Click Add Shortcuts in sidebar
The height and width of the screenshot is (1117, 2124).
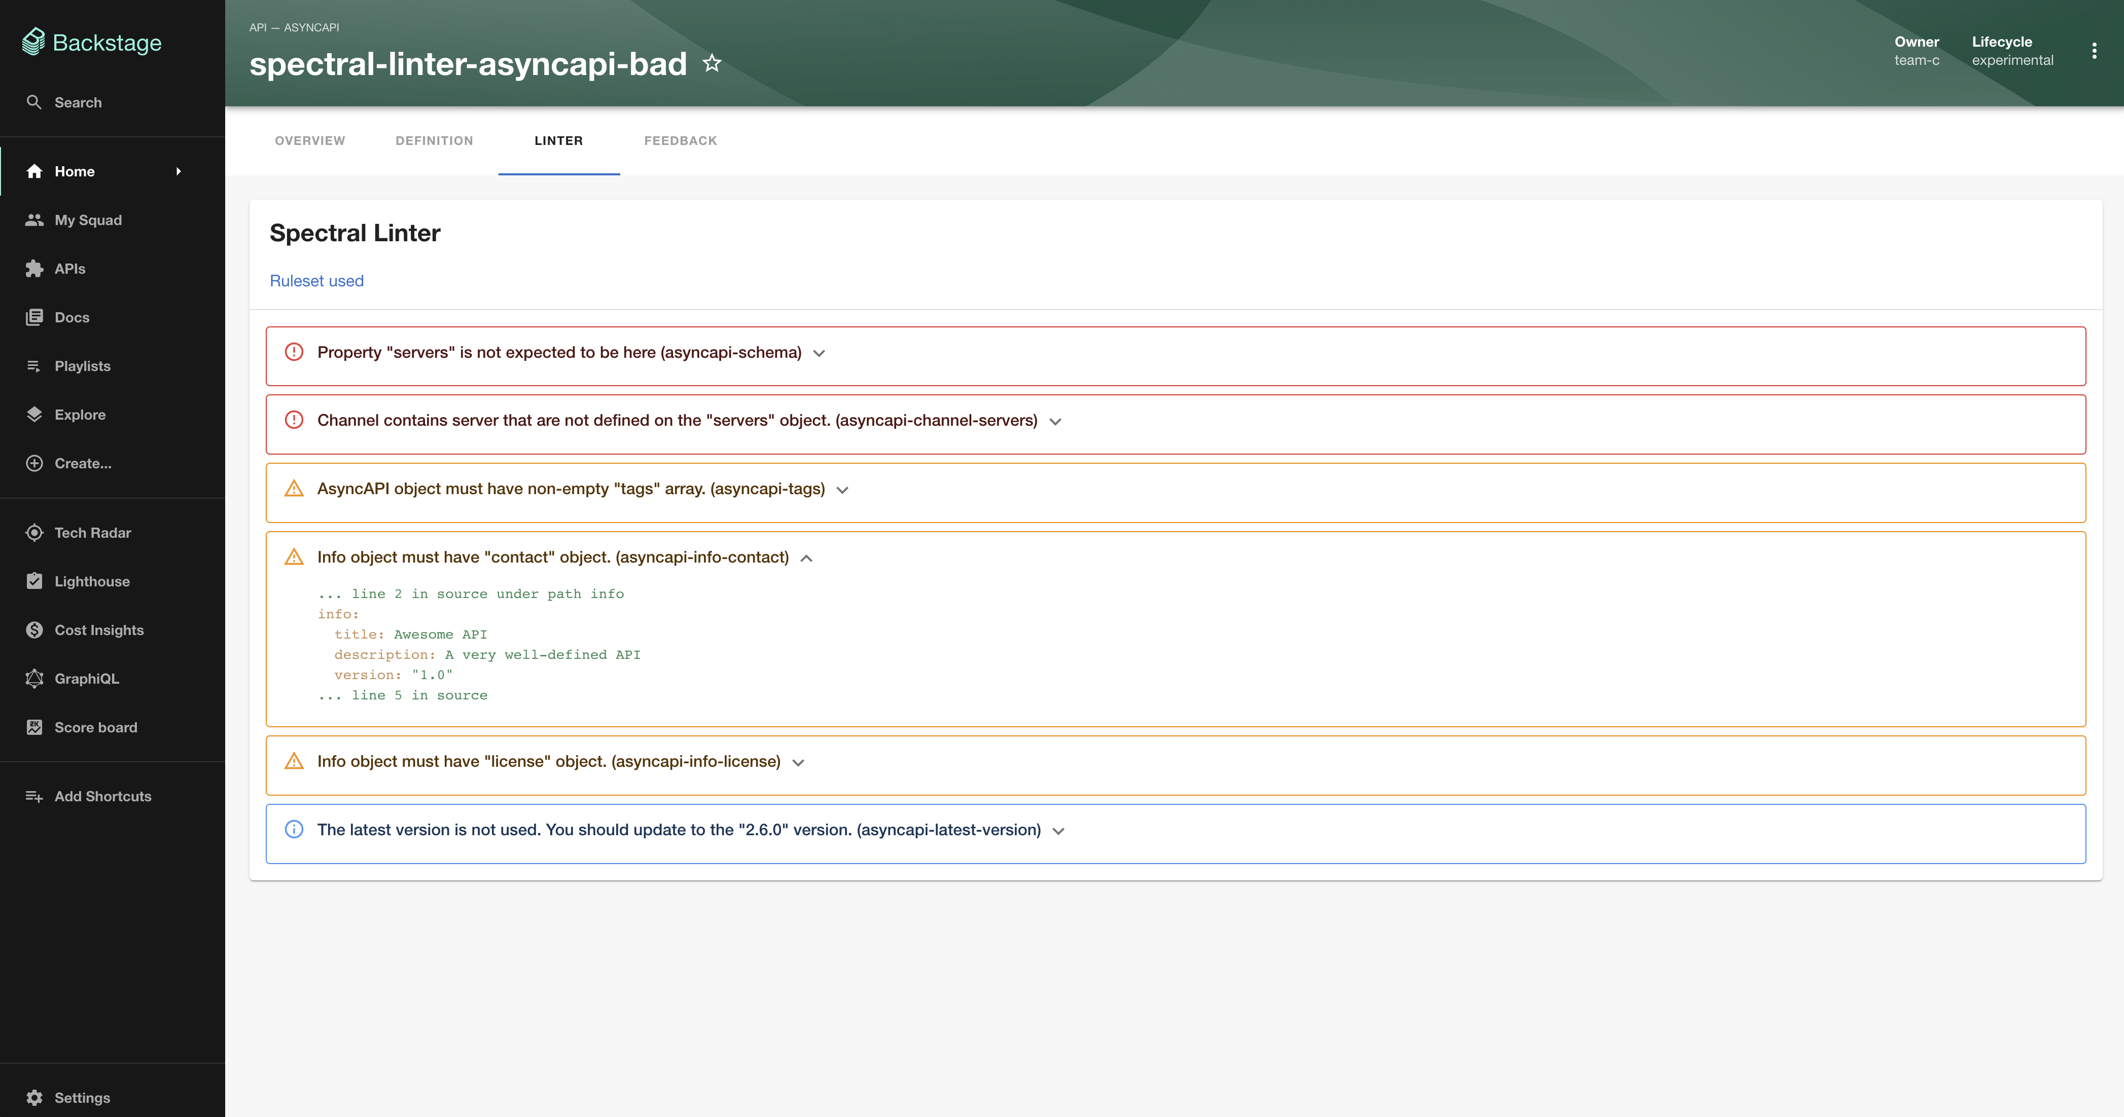pyautogui.click(x=102, y=797)
